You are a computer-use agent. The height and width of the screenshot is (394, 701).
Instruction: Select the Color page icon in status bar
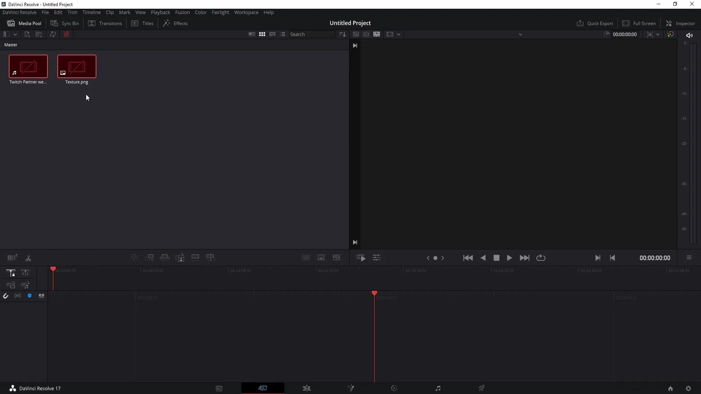pos(394,388)
